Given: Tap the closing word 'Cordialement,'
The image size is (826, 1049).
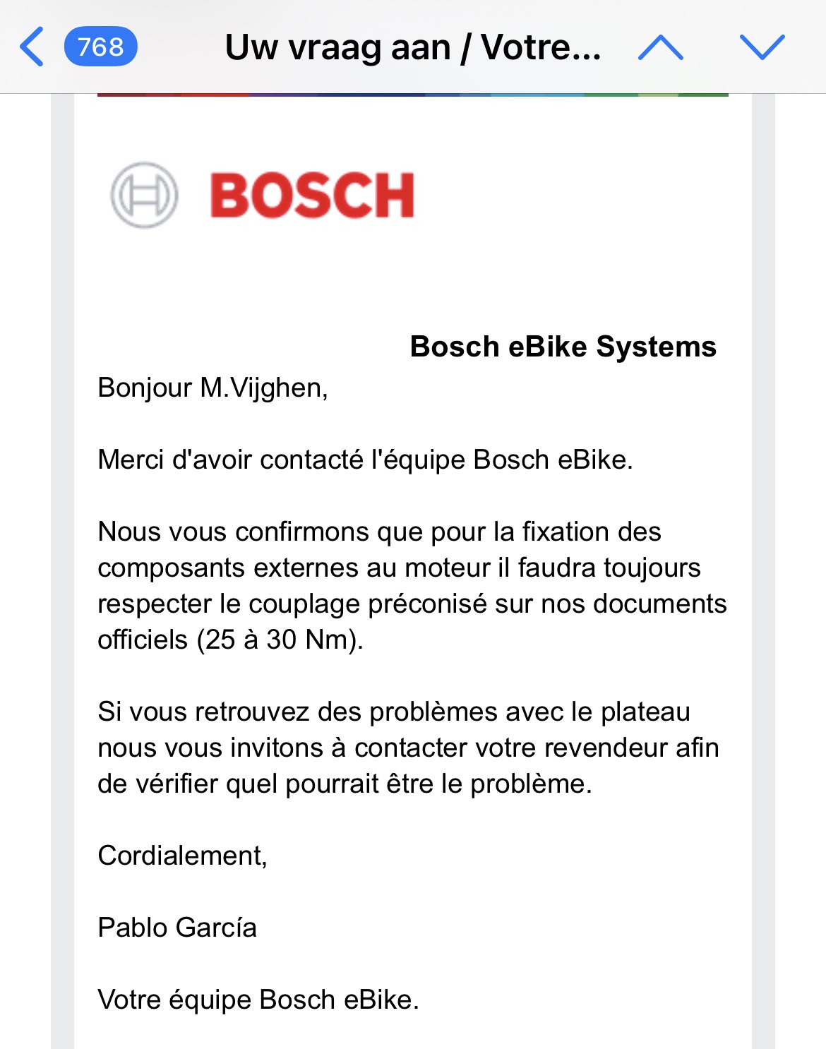Looking at the screenshot, I should (x=182, y=856).
